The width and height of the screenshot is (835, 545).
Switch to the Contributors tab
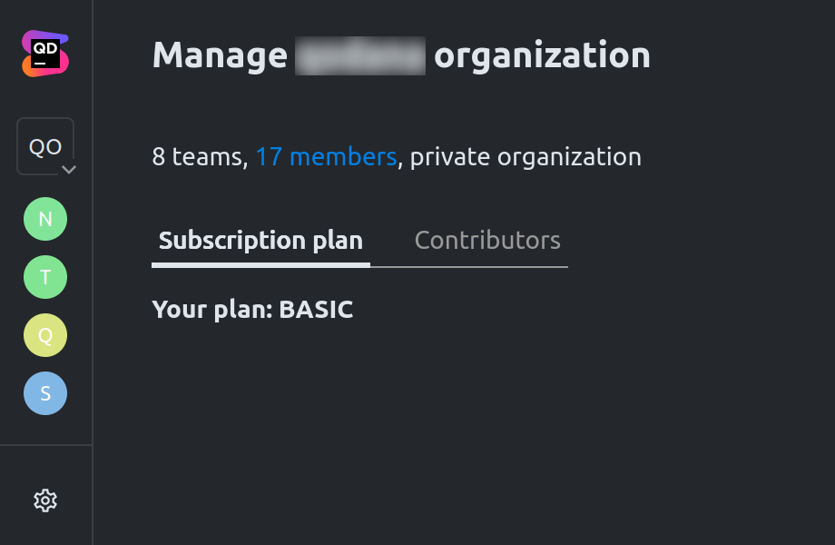[x=487, y=240]
